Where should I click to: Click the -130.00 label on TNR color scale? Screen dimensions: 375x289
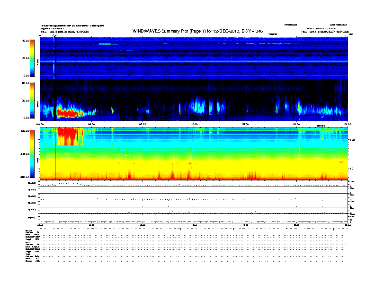25,131
